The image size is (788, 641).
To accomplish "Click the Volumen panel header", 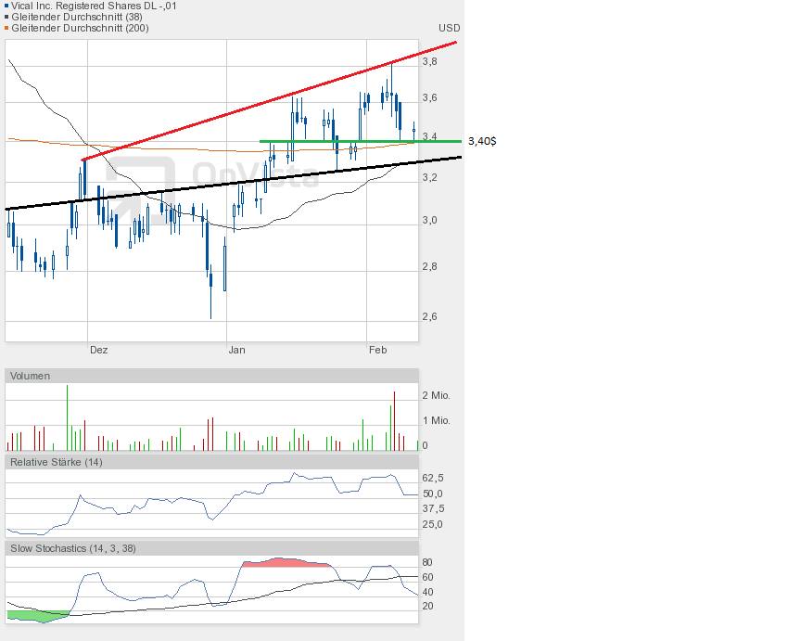I will coord(31,376).
